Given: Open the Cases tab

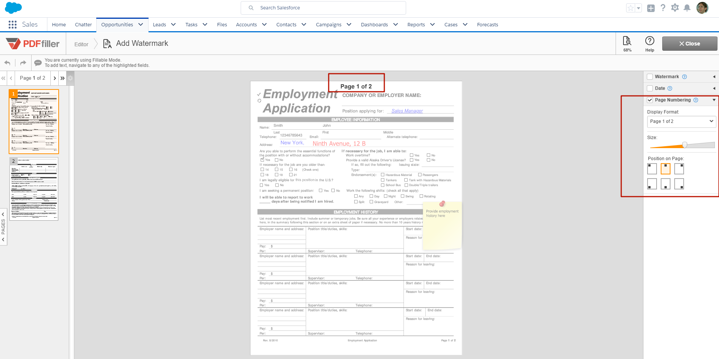Looking at the screenshot, I should 451,25.
